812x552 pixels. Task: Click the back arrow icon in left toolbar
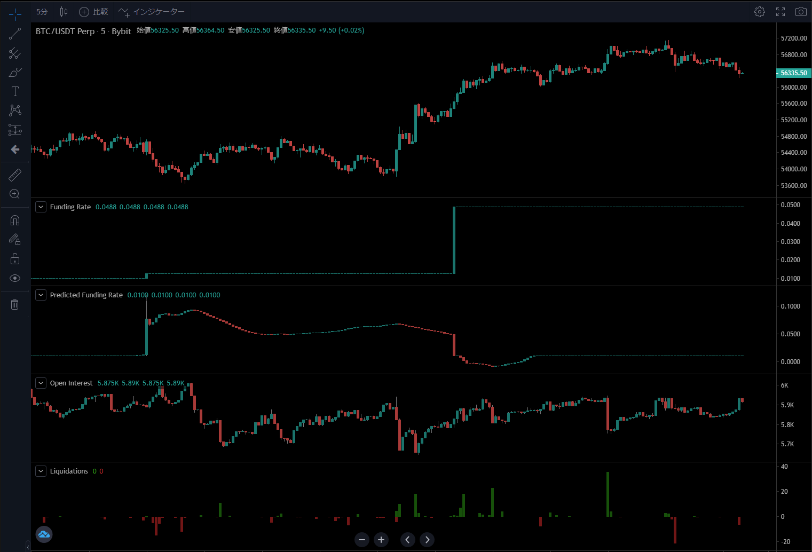coord(15,149)
